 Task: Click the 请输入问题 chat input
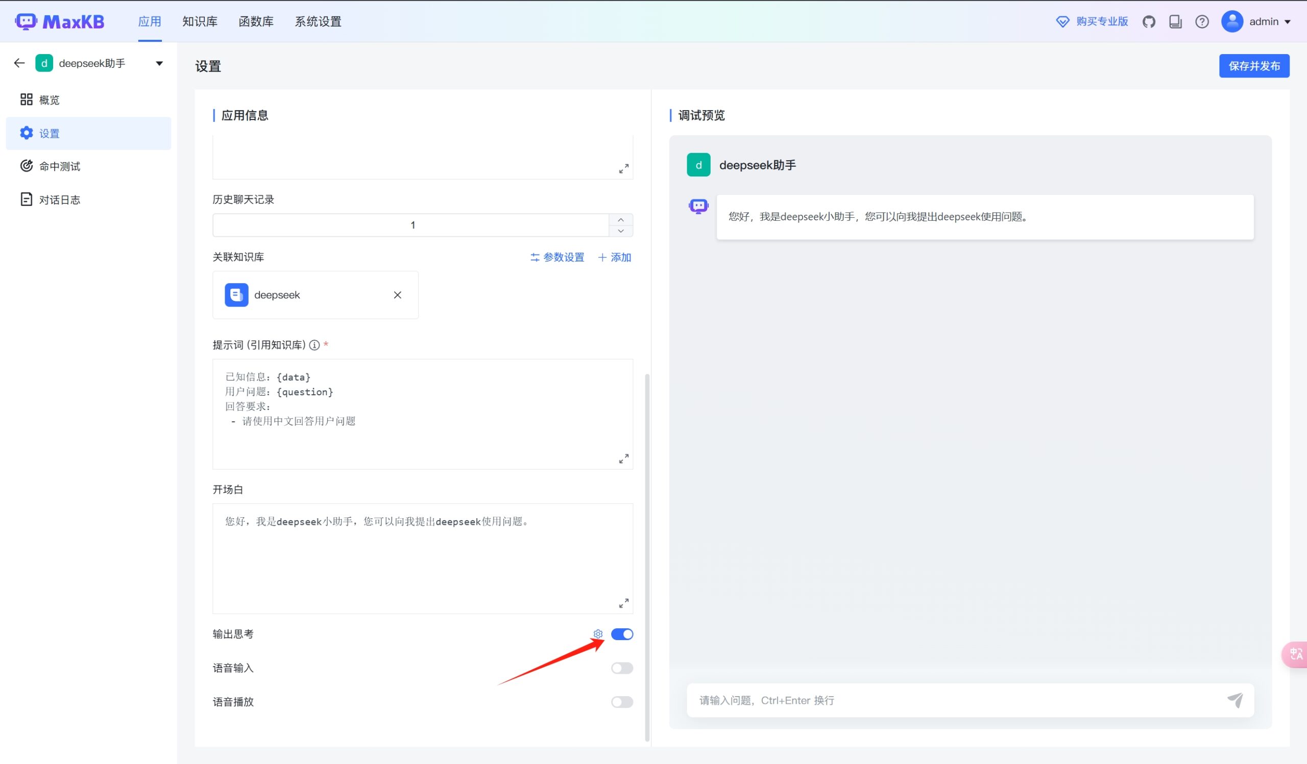(x=959, y=700)
